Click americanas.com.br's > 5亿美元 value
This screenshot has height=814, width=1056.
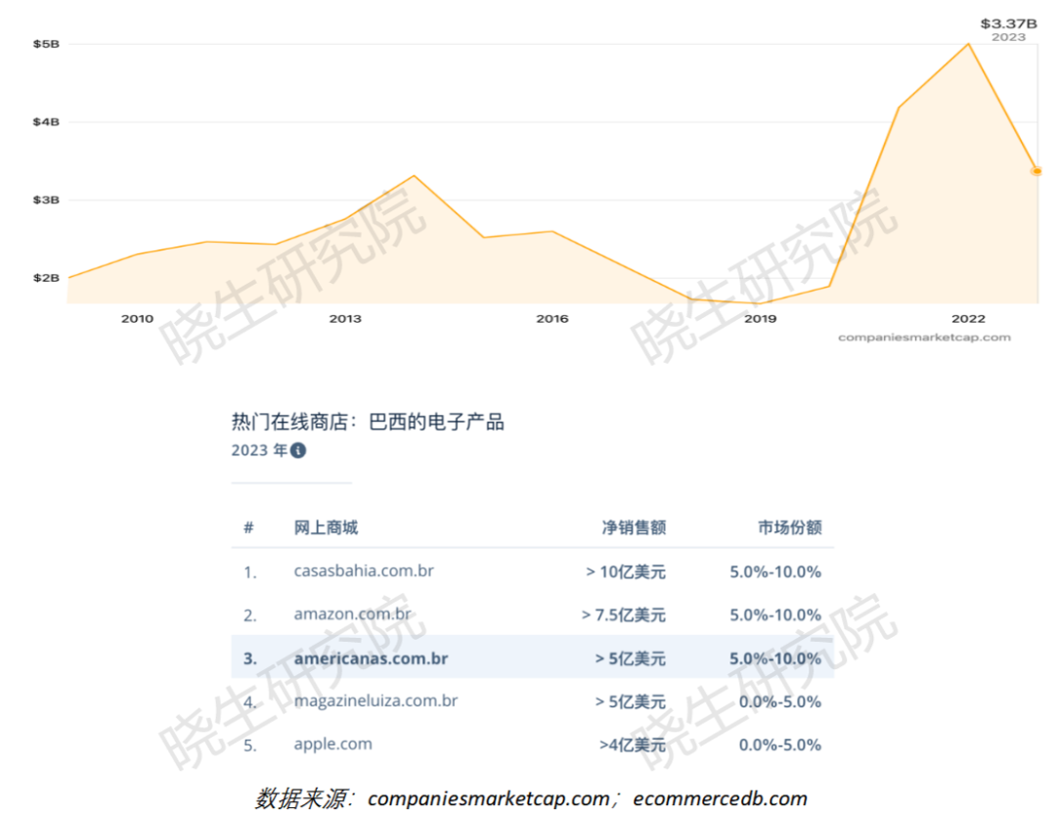631,658
